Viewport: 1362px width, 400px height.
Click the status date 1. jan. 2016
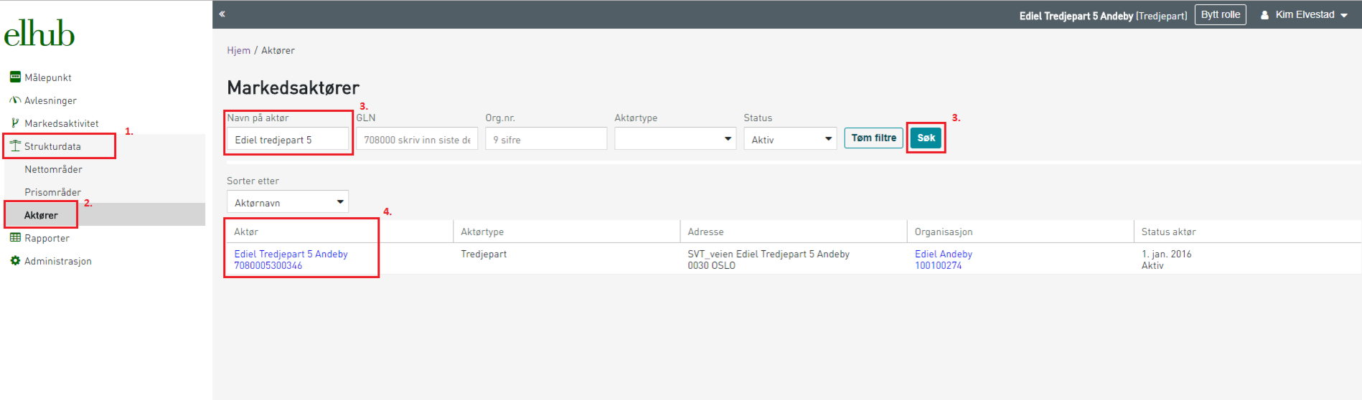click(1166, 254)
